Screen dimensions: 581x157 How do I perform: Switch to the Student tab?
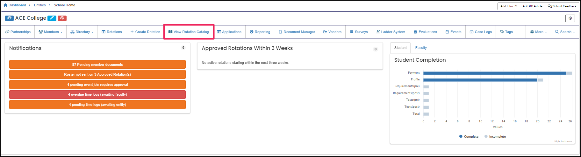click(x=400, y=48)
